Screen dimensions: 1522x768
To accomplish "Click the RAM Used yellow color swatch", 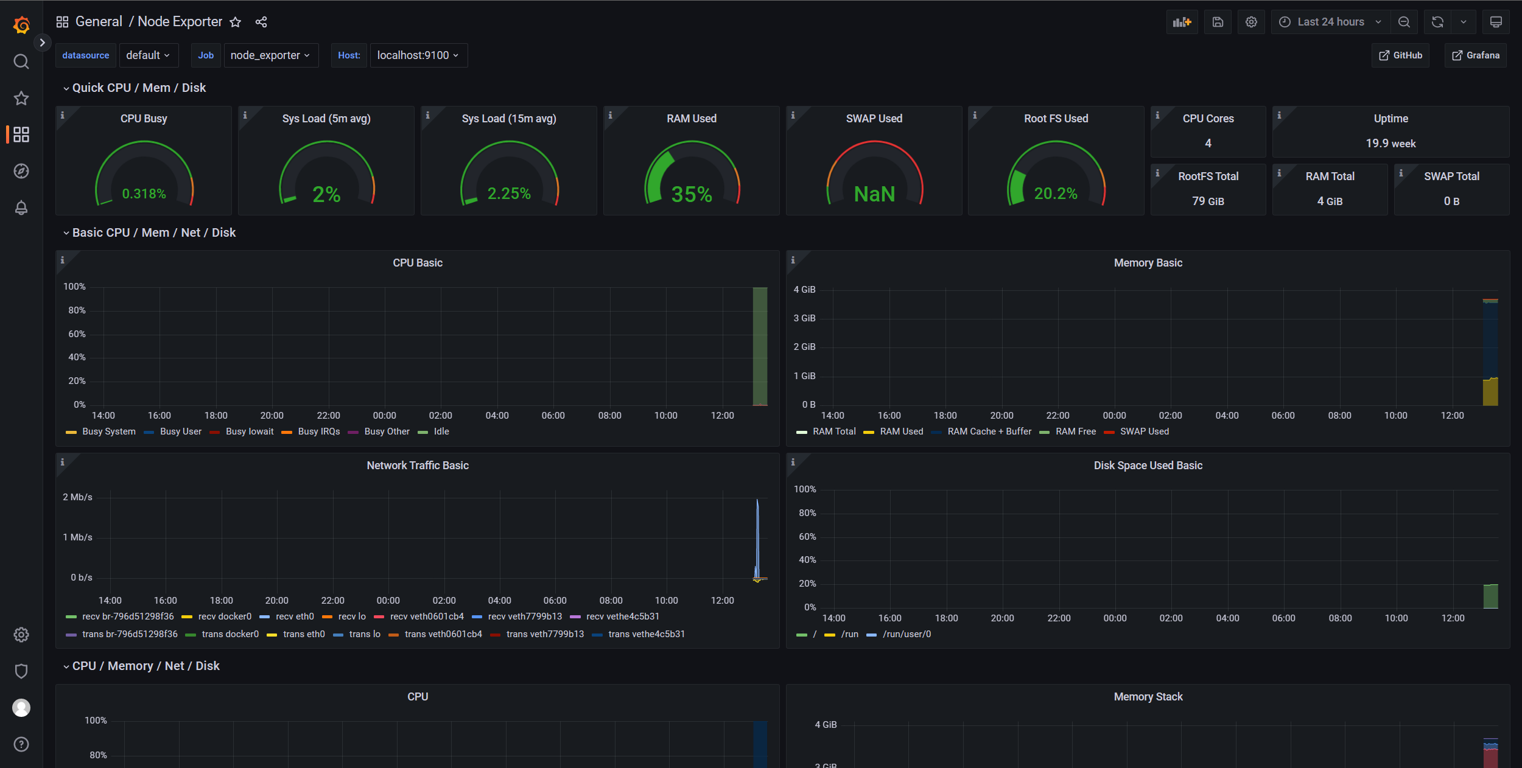I will tap(869, 432).
